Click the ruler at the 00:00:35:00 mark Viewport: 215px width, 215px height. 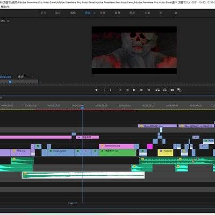148,105
